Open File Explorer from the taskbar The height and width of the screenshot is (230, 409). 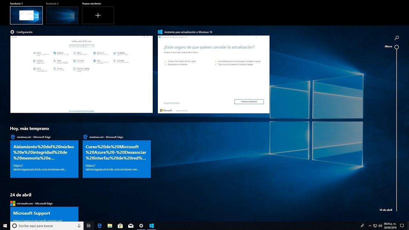110,226
